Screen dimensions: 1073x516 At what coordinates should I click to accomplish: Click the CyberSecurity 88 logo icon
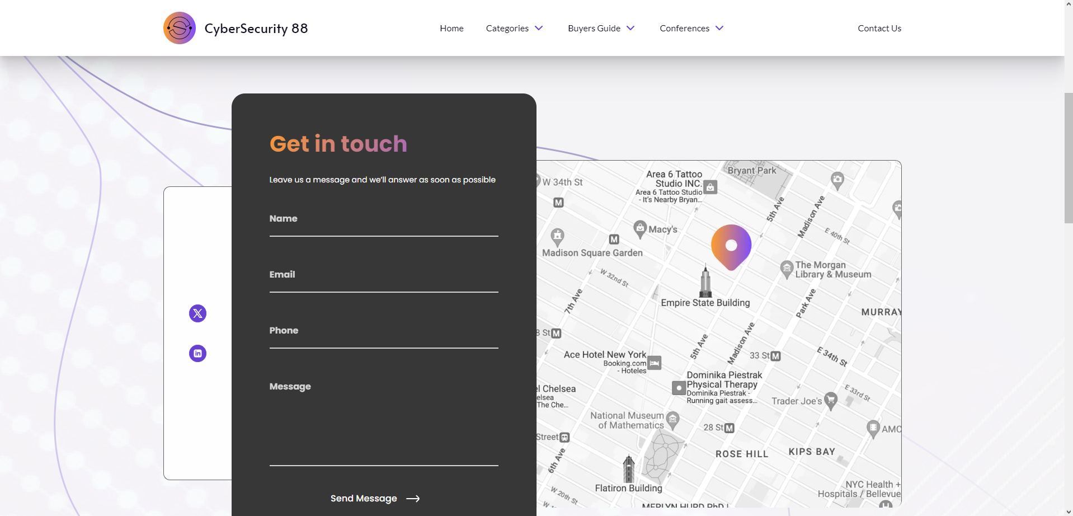179,28
